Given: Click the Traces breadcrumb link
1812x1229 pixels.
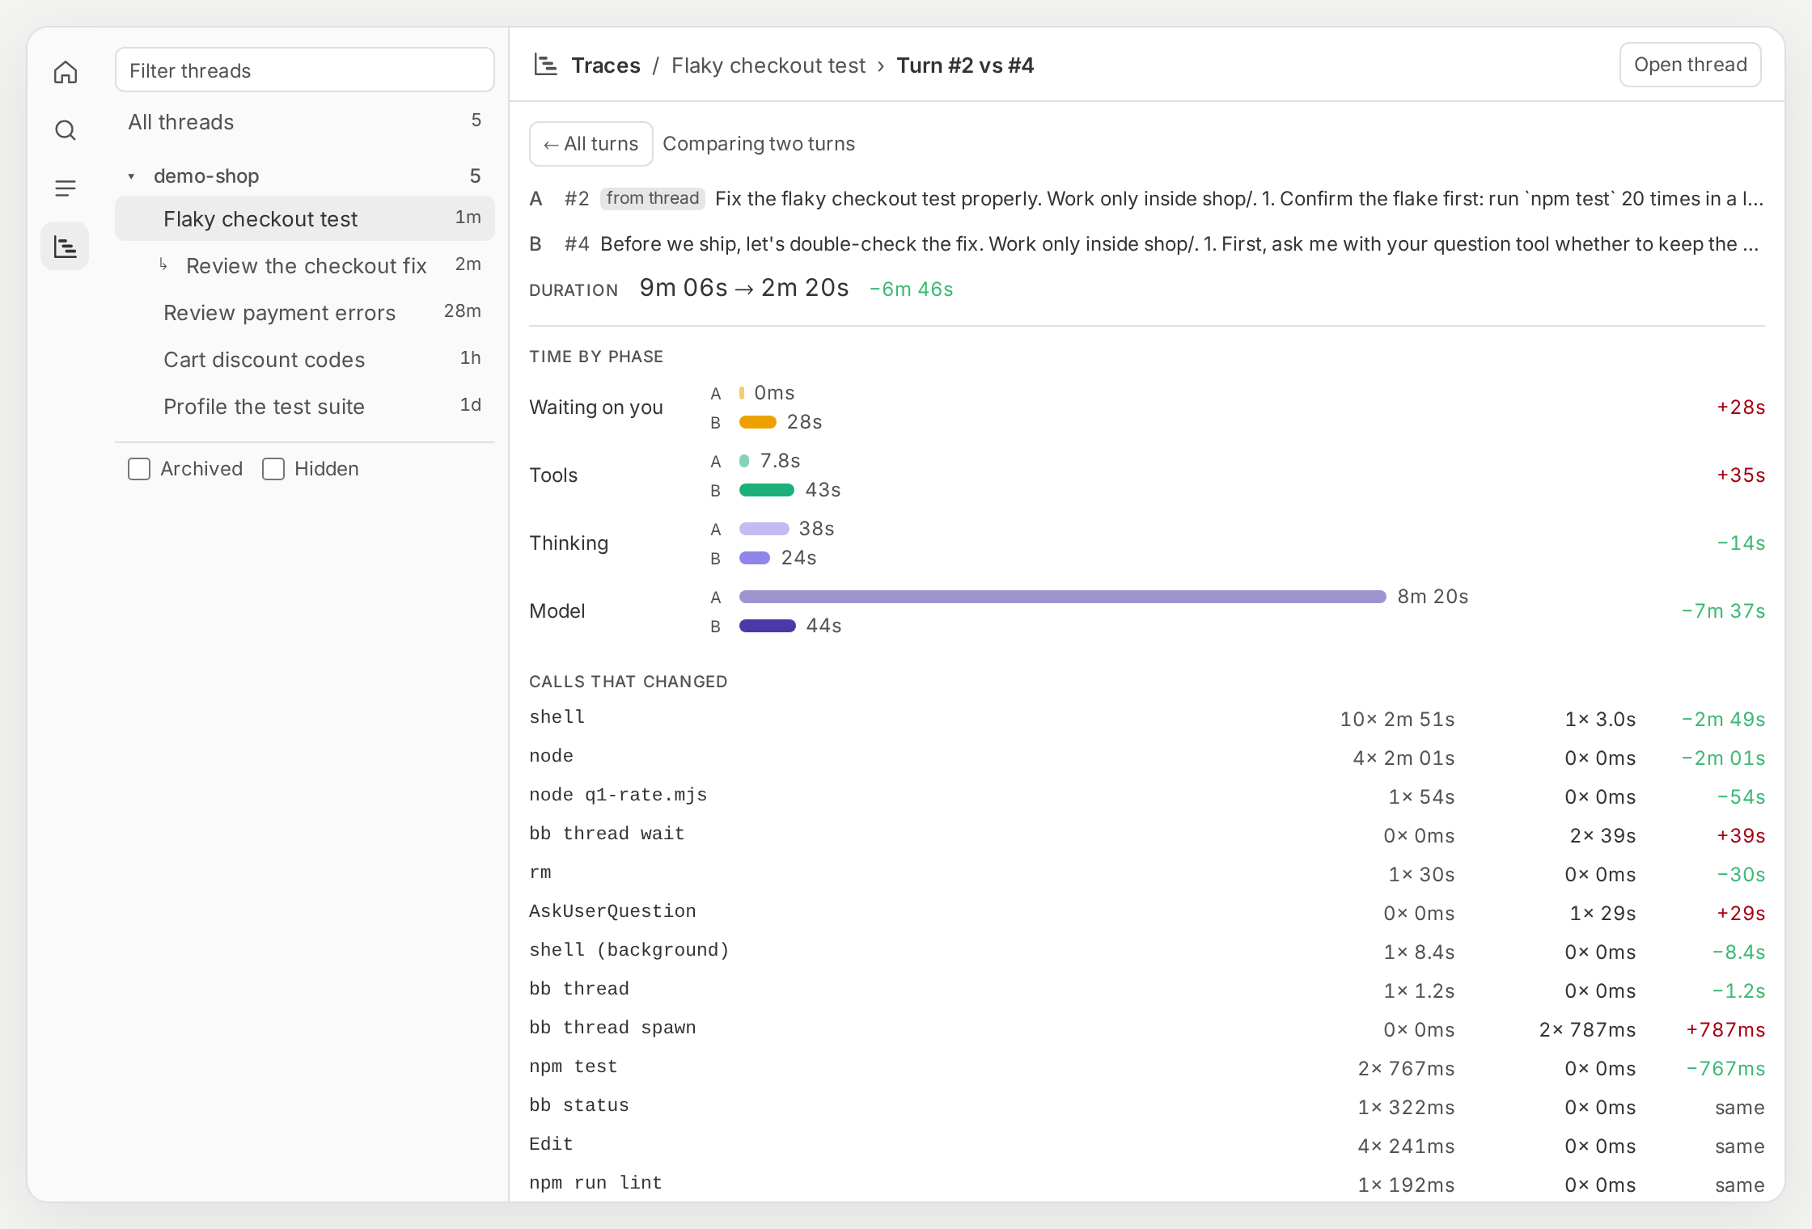Looking at the screenshot, I should click(x=606, y=65).
